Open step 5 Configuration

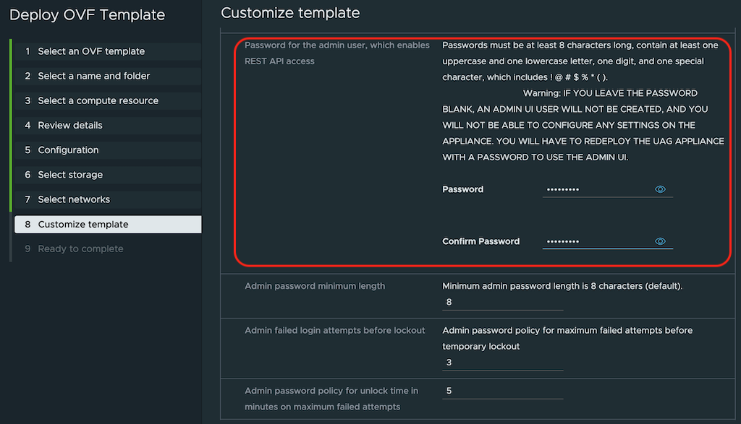(68, 150)
